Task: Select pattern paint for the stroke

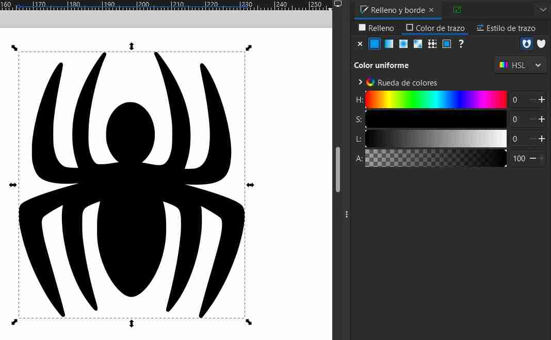Action: (432, 44)
